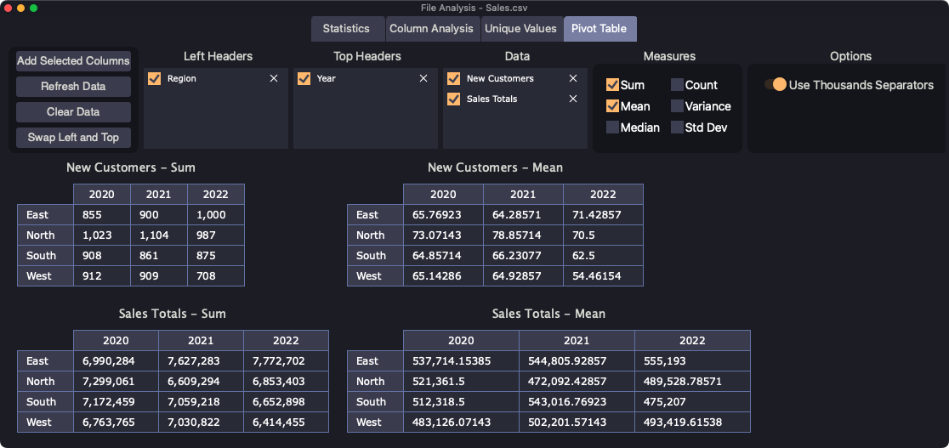Open the Column Analysis tab
This screenshot has width=949, height=448.
click(431, 28)
